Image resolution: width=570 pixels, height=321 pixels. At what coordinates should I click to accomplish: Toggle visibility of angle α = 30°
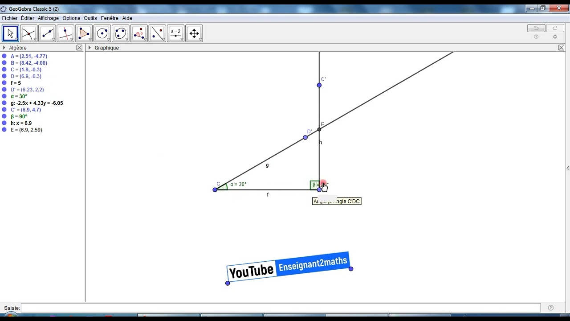[x=4, y=96]
